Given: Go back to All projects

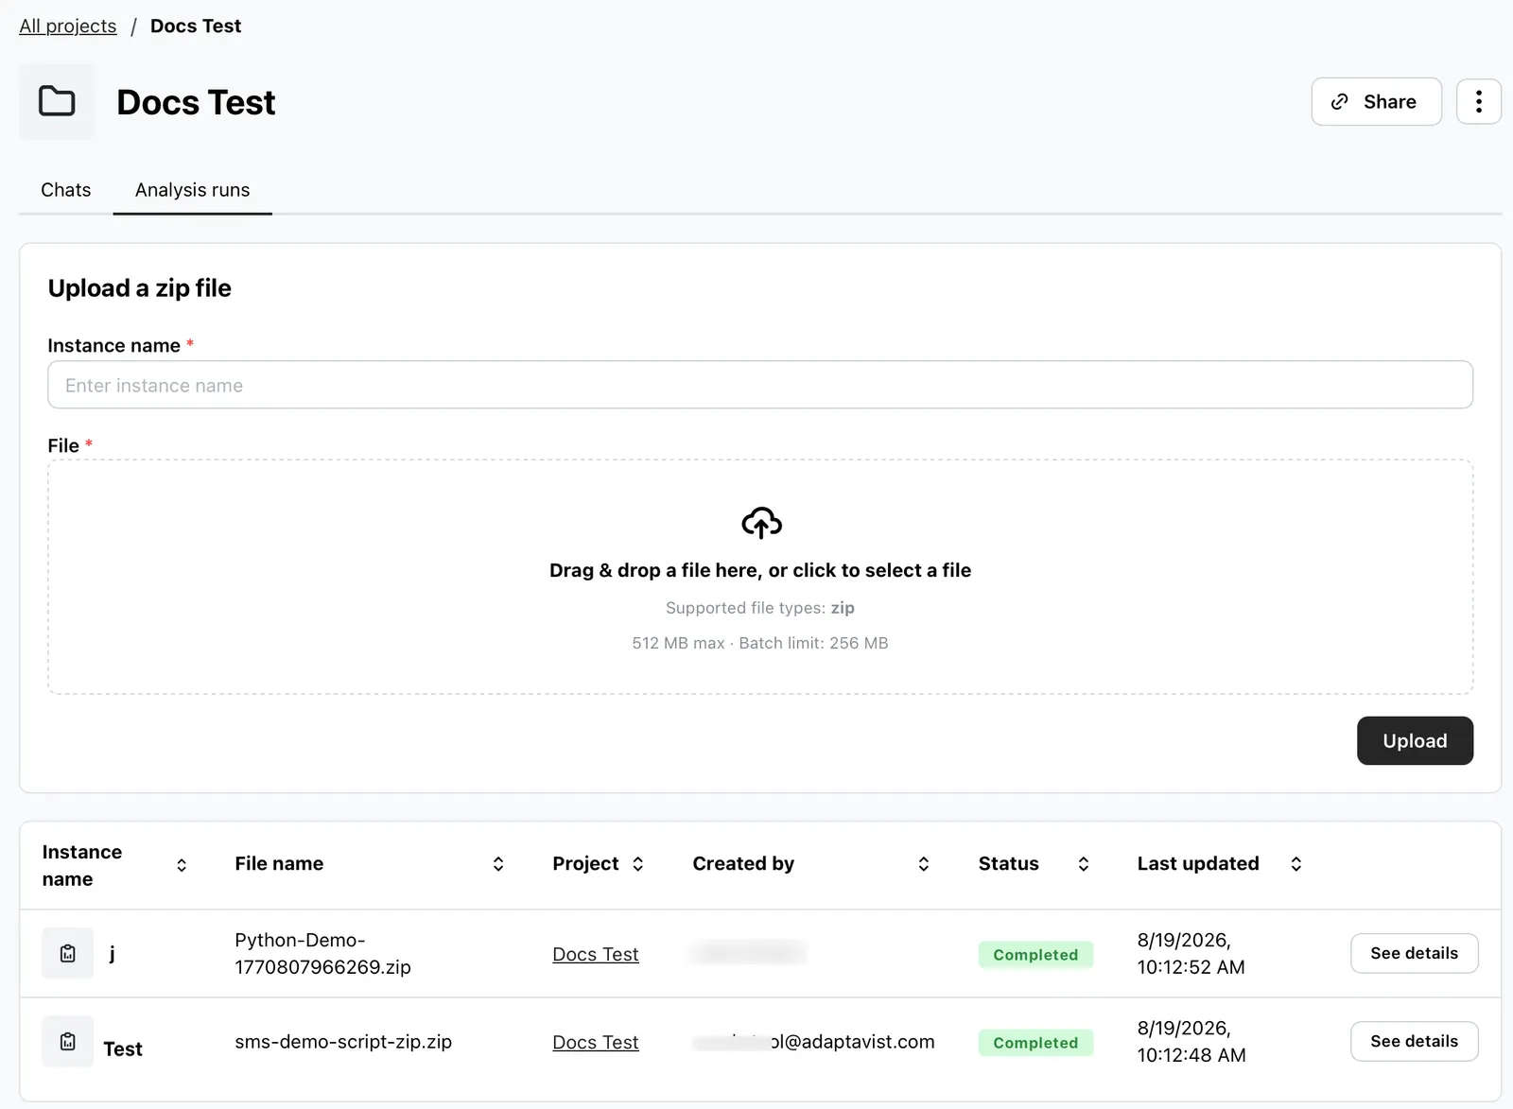Looking at the screenshot, I should [68, 26].
